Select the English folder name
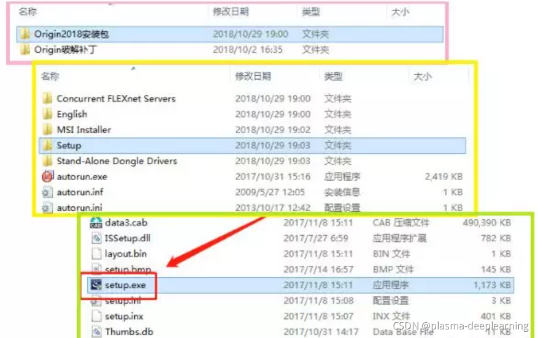Viewport: 538px width, 338px height. point(72,114)
